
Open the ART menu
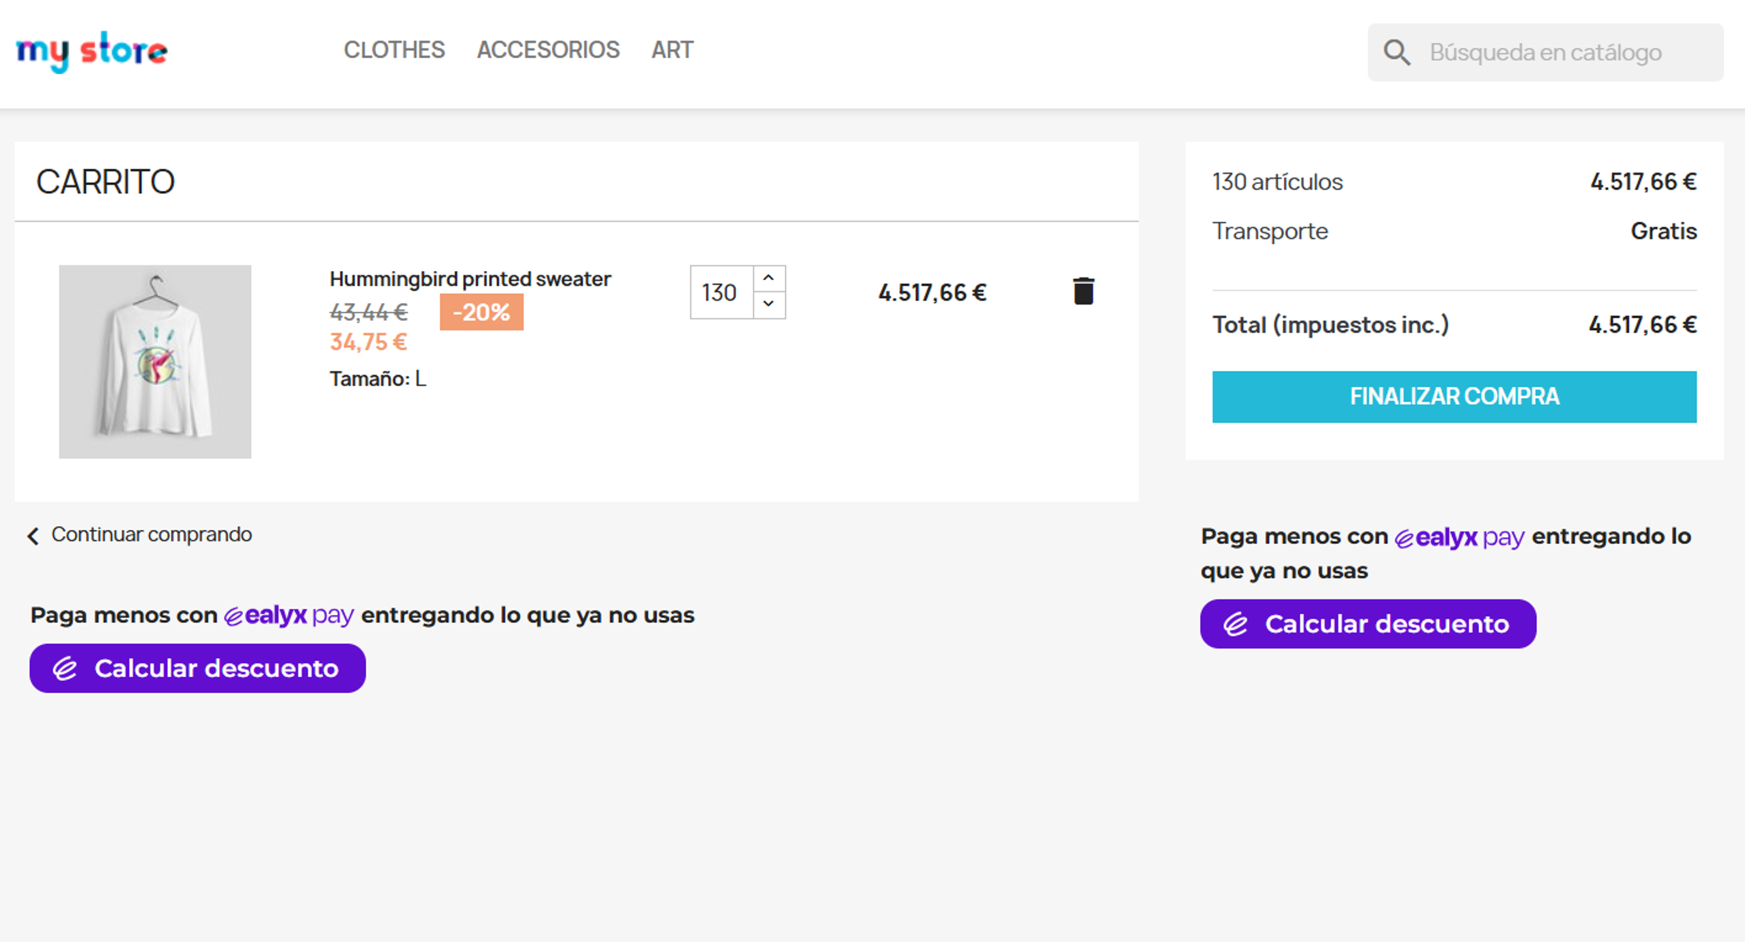tap(672, 50)
